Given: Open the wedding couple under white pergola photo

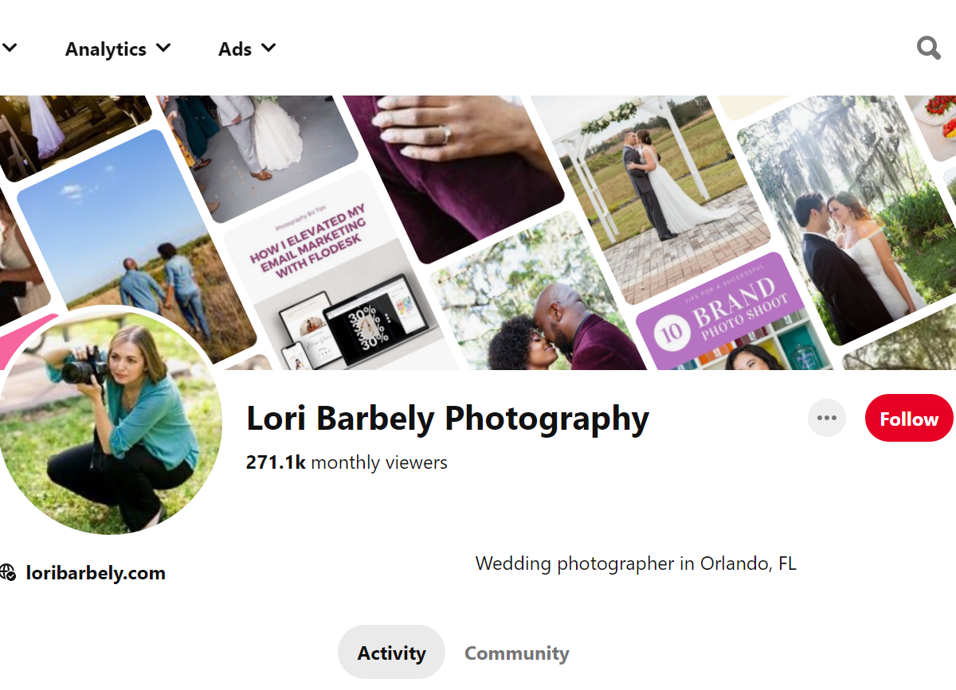Looking at the screenshot, I should point(661,191).
